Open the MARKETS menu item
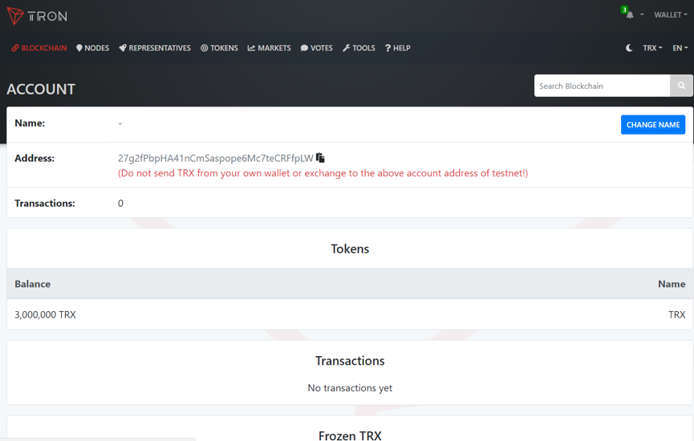This screenshot has width=694, height=441. pos(269,48)
